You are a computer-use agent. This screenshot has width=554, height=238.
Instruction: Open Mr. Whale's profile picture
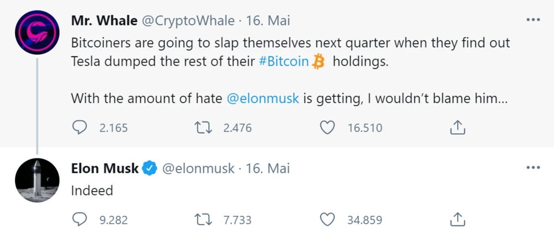37,33
